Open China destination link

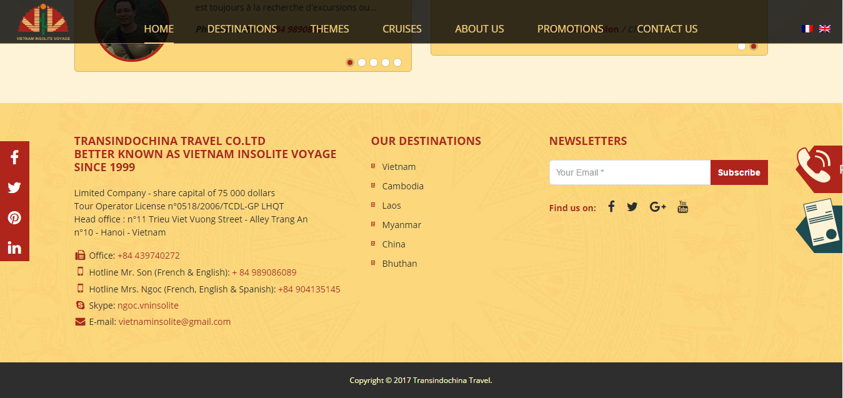pos(394,244)
